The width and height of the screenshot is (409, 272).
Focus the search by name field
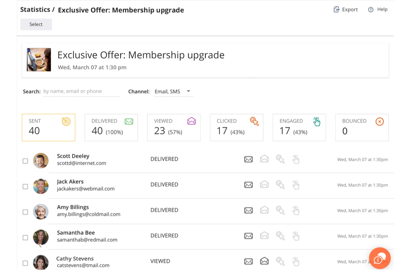point(81,91)
